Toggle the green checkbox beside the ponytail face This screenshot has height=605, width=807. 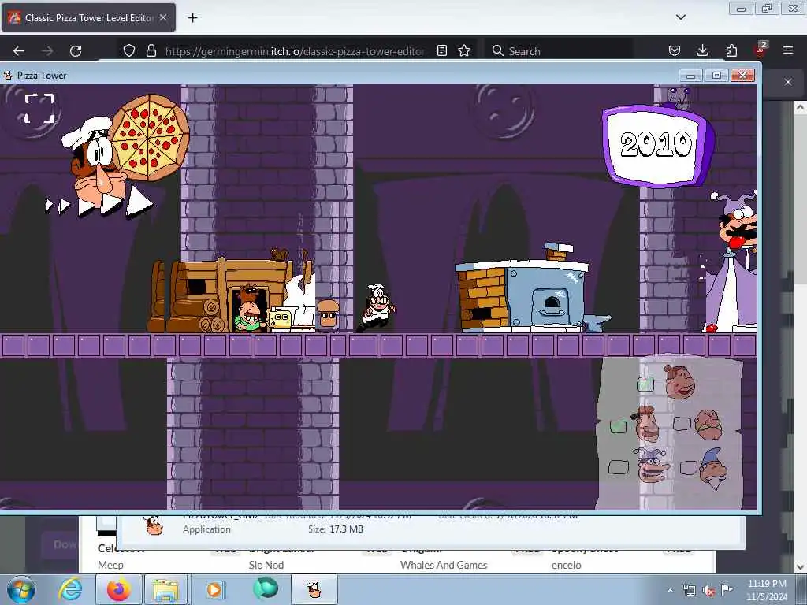tap(618, 426)
